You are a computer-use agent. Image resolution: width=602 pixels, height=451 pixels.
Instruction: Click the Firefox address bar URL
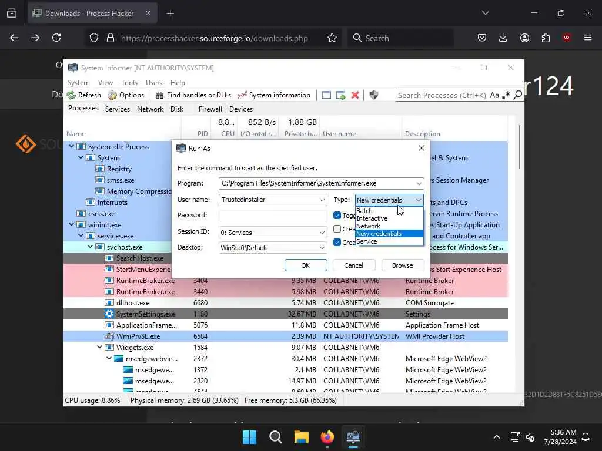(x=214, y=38)
